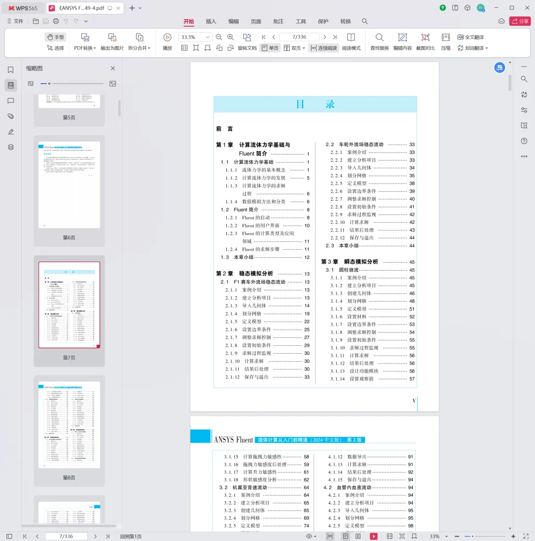
Task: Click 回到第1页 in status bar
Action: (131, 537)
